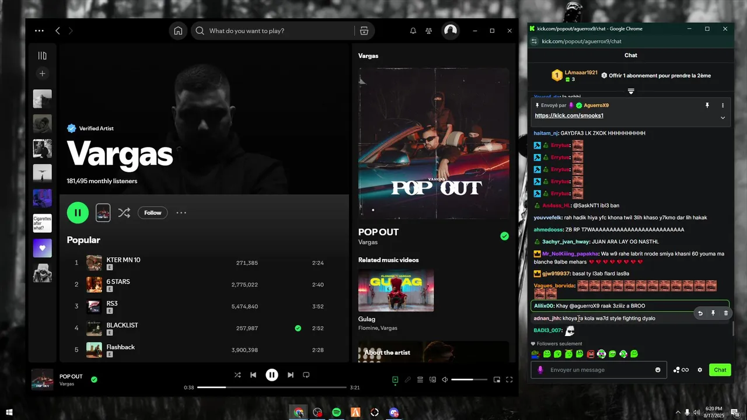Image resolution: width=747 pixels, height=420 pixels.
Task: Open the pinned kick.com/smooks1 link
Action: tap(569, 116)
